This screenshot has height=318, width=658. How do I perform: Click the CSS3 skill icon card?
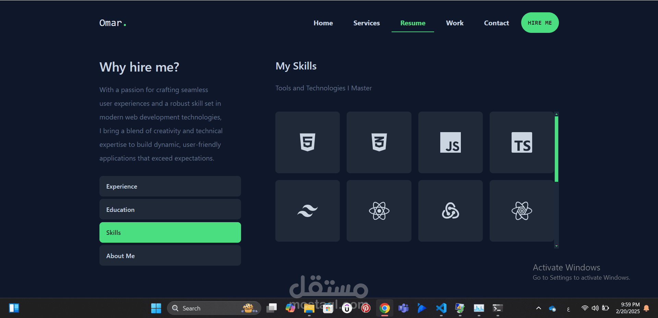tap(379, 142)
